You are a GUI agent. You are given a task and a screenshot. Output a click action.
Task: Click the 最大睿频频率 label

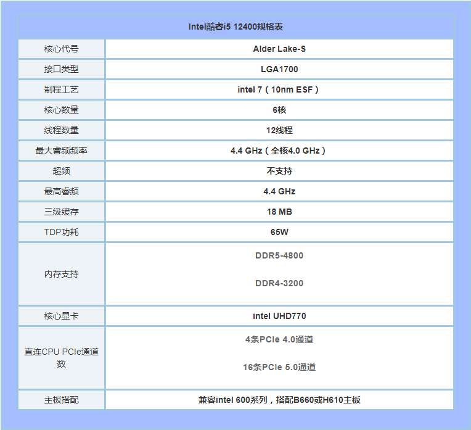(x=62, y=151)
